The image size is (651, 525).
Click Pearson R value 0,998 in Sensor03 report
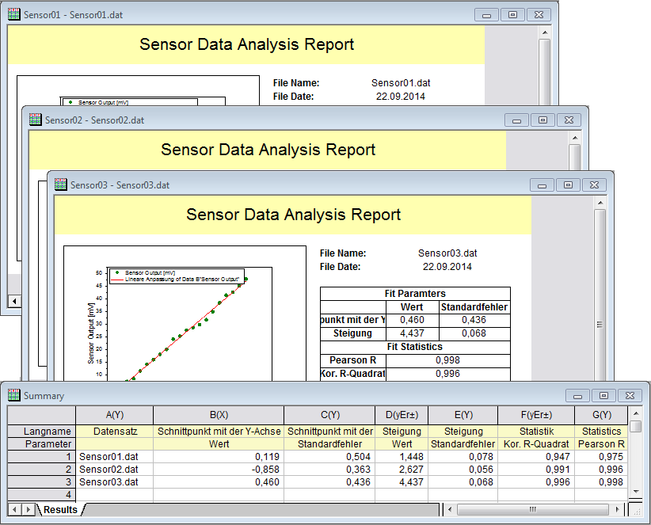(448, 360)
